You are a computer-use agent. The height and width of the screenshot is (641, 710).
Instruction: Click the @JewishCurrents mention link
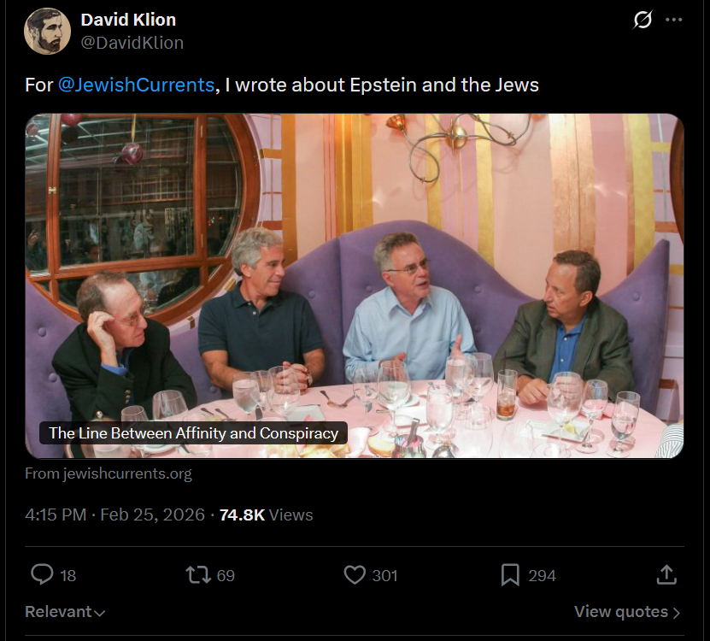pos(136,85)
